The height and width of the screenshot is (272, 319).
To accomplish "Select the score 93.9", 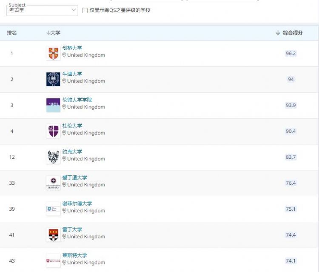I will click(291, 105).
